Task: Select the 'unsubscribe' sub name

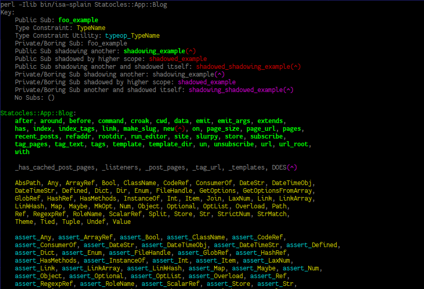Action: (234, 144)
